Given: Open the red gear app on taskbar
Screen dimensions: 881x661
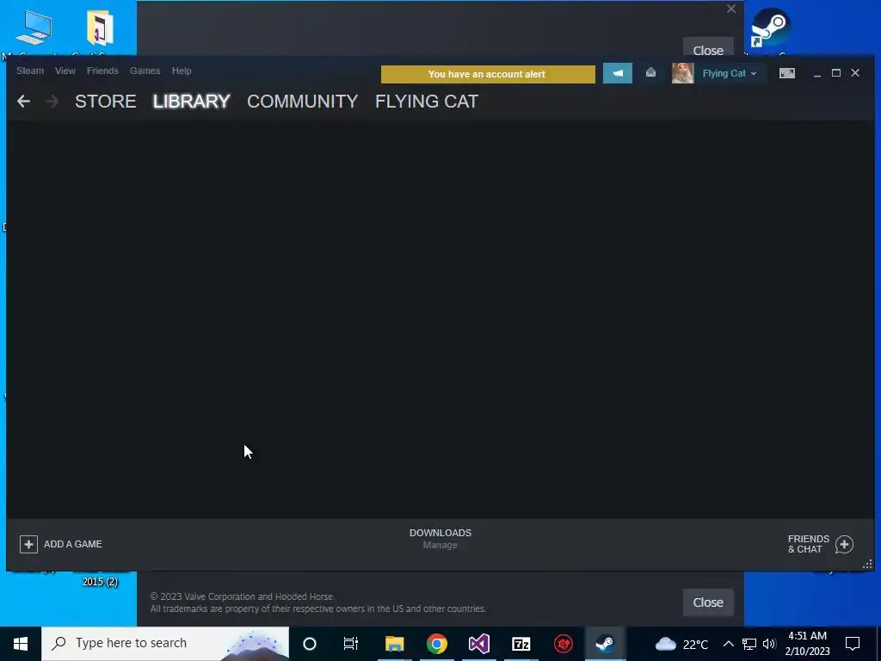Looking at the screenshot, I should click(x=563, y=644).
